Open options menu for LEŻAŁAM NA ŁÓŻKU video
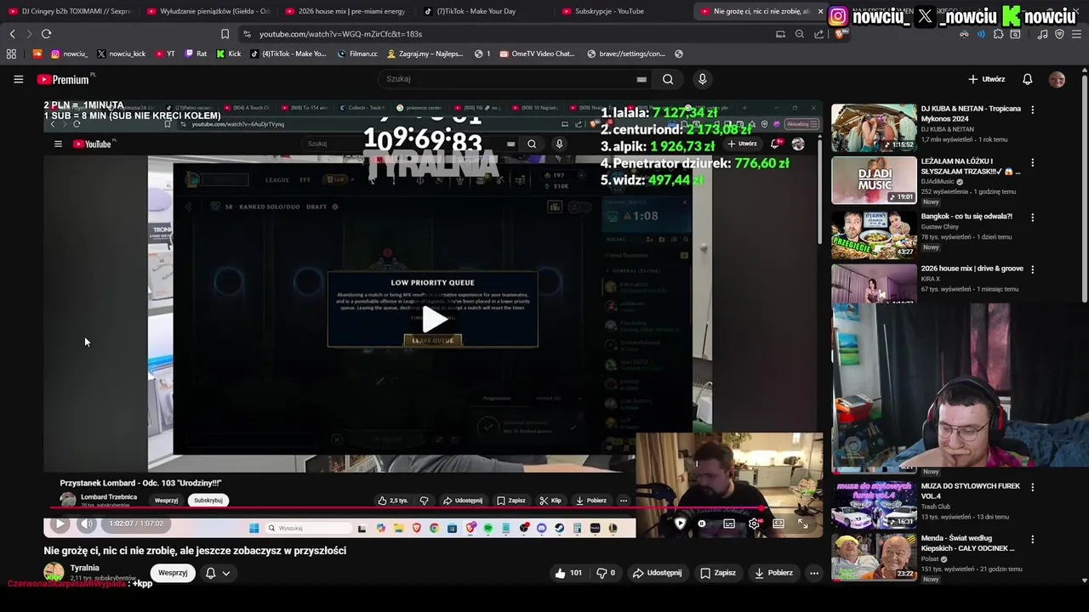1089x612 pixels. [1033, 162]
